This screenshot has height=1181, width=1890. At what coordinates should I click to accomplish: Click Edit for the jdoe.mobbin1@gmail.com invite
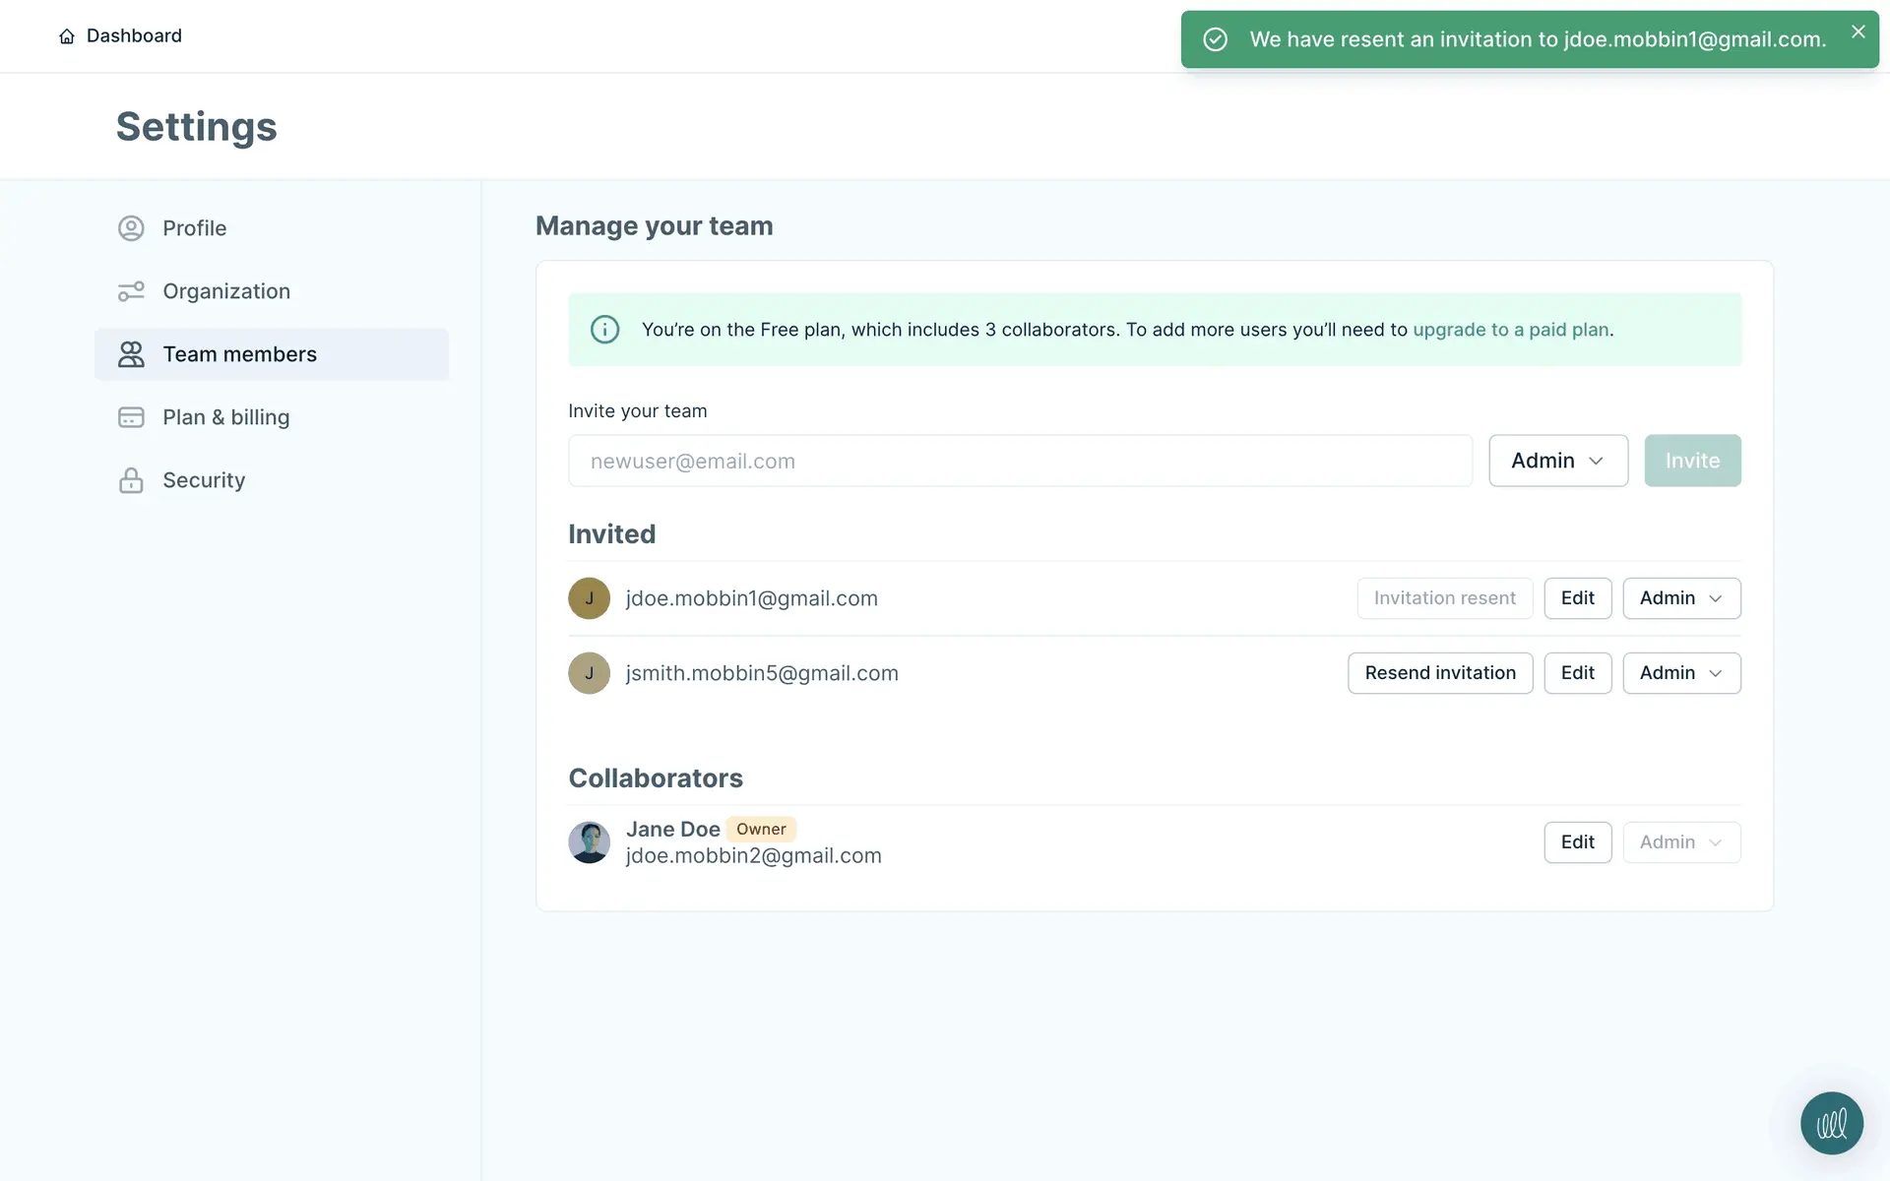click(x=1577, y=598)
